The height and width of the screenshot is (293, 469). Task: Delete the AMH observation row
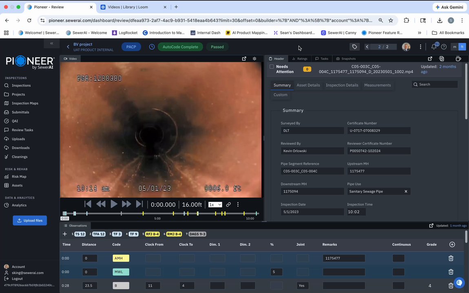pos(451,258)
